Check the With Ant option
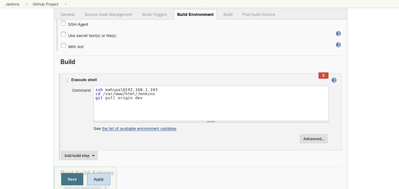399x189 pixels. coord(63,45)
